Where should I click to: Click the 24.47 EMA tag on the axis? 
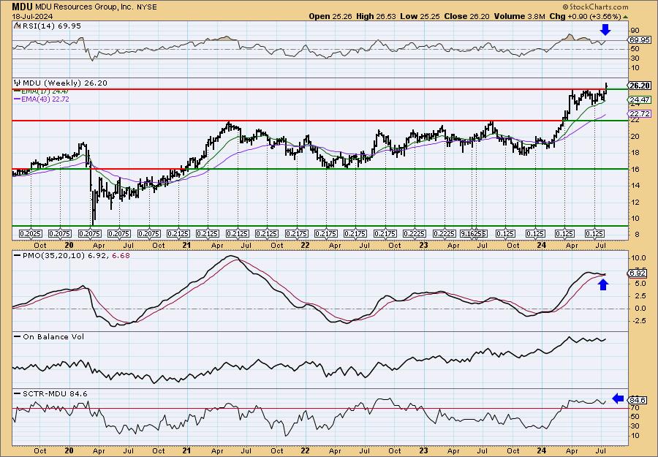640,100
